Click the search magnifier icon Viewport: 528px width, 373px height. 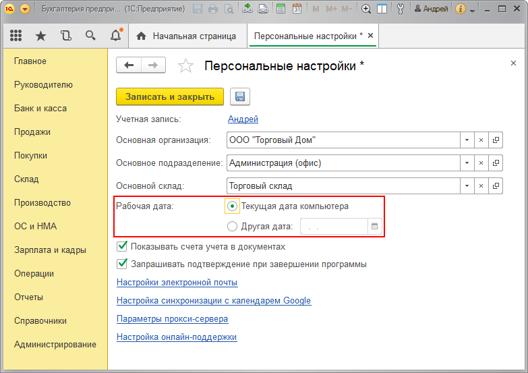click(x=90, y=36)
